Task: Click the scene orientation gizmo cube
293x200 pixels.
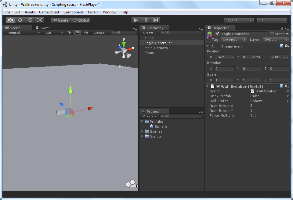Action: coord(124,51)
